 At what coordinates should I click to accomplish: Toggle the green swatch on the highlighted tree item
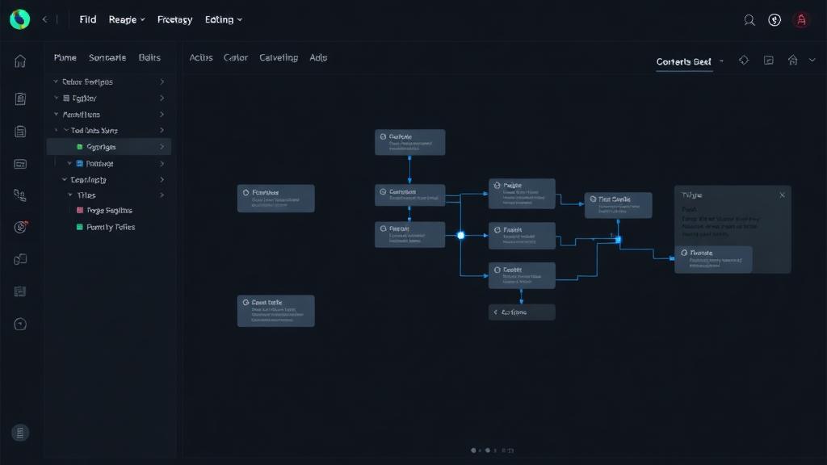click(79, 146)
